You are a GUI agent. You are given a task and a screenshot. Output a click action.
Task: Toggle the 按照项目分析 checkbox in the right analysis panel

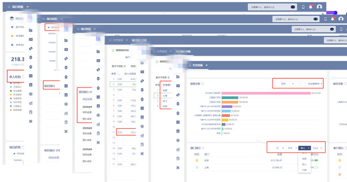click(x=157, y=61)
